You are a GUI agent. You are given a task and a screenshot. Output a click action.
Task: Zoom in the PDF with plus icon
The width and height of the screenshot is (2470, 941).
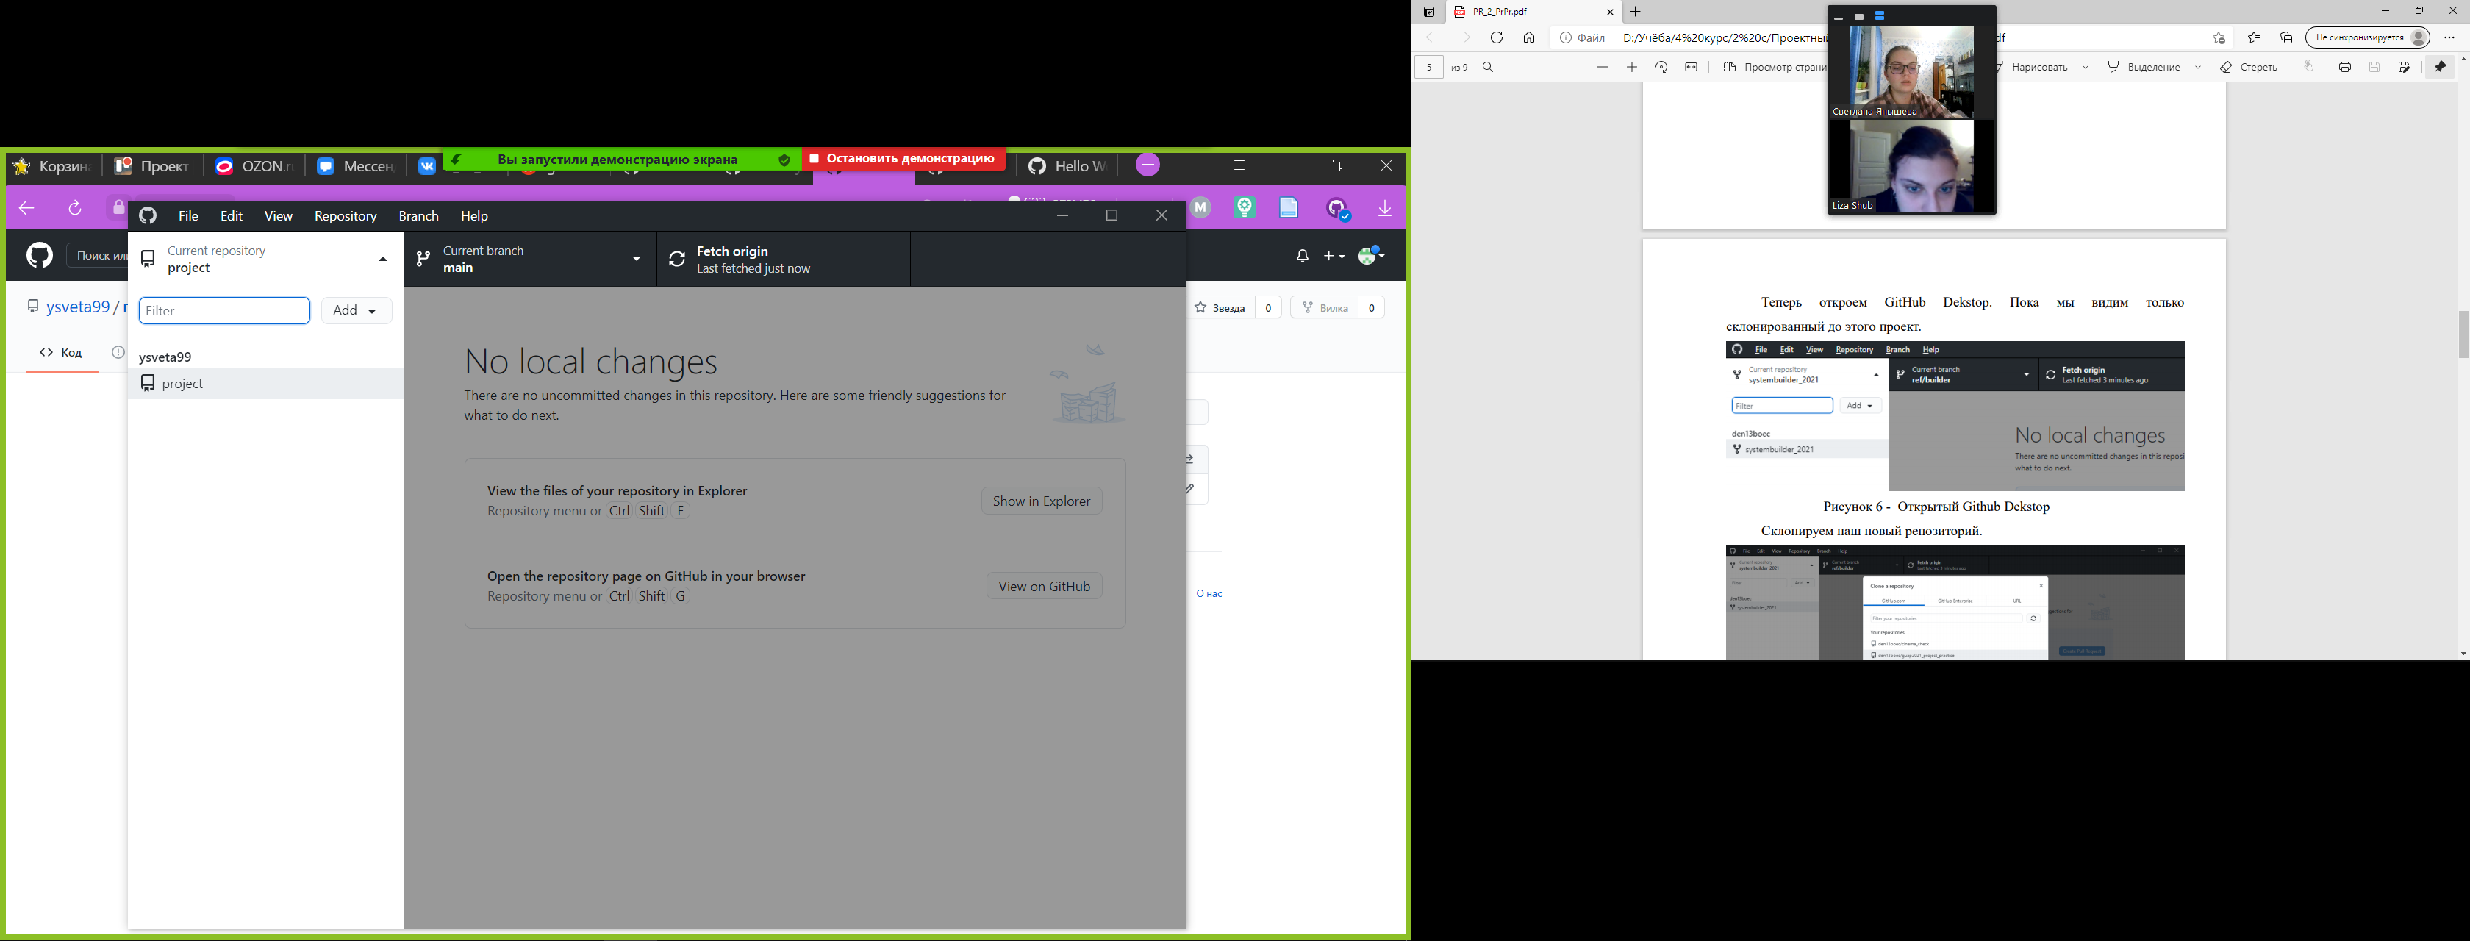1632,67
